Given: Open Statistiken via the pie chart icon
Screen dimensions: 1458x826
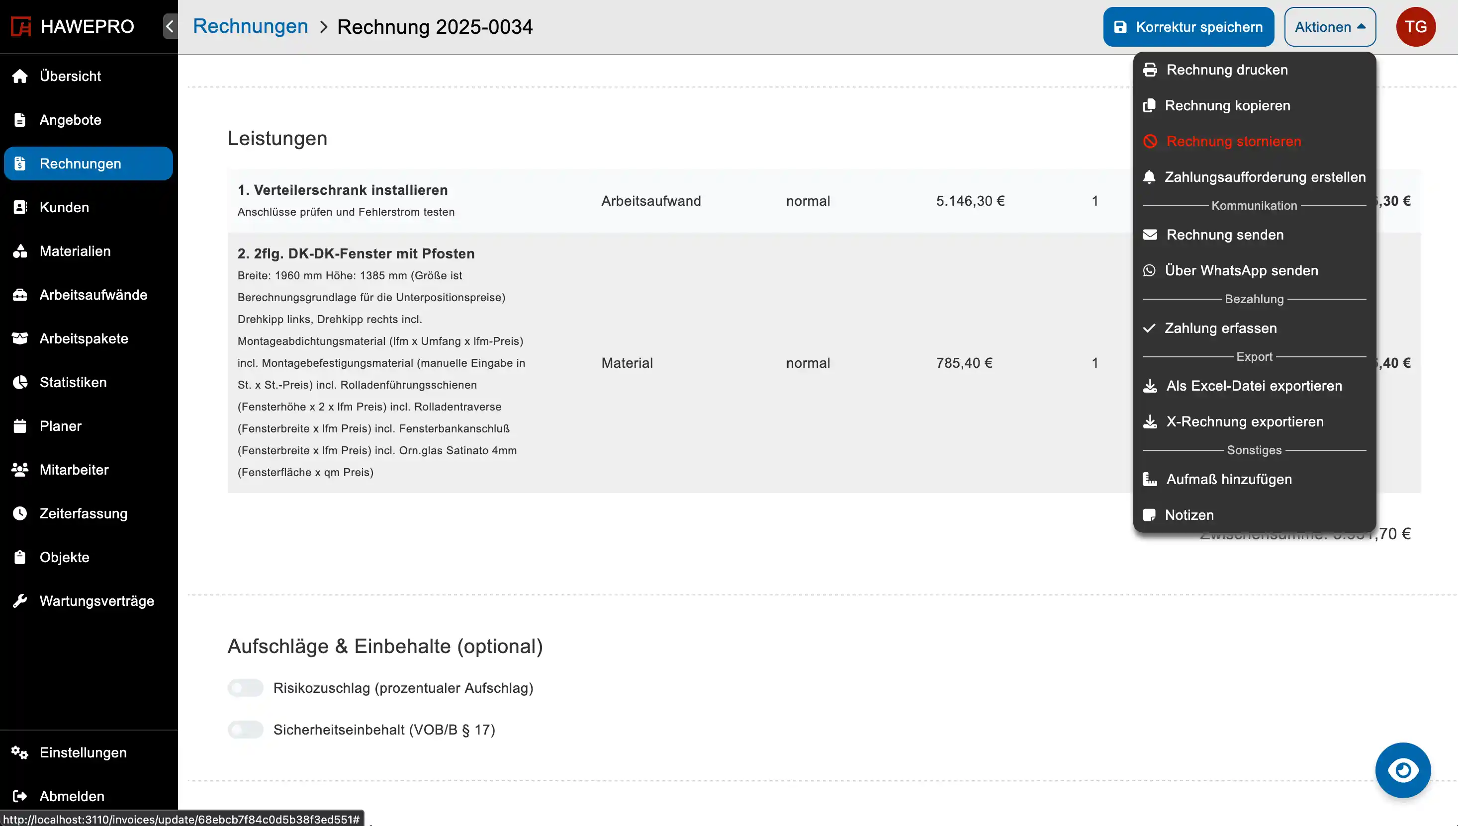Looking at the screenshot, I should [x=20, y=382].
